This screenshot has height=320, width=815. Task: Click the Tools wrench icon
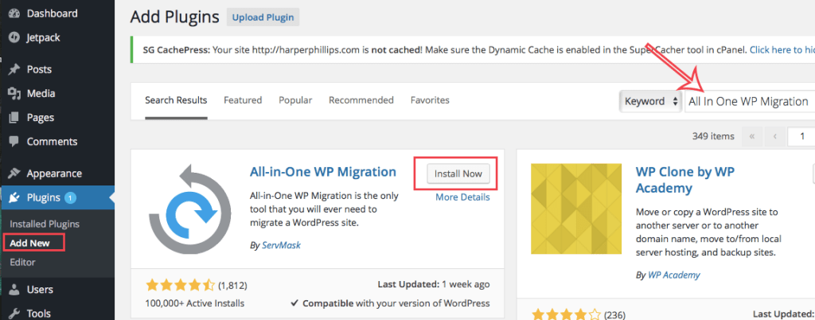(14, 314)
